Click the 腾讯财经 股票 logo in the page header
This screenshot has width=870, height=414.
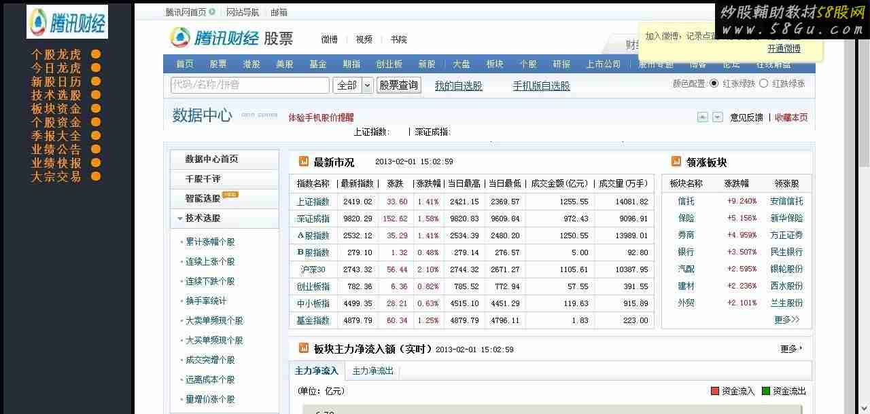pyautogui.click(x=231, y=38)
